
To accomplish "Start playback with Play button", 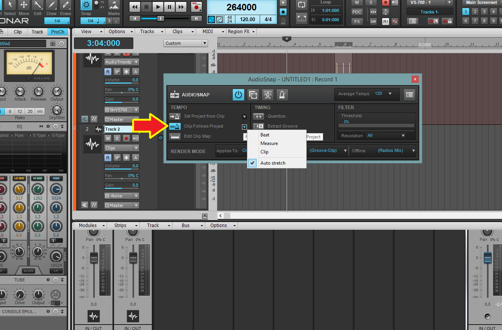I will click(x=158, y=7).
